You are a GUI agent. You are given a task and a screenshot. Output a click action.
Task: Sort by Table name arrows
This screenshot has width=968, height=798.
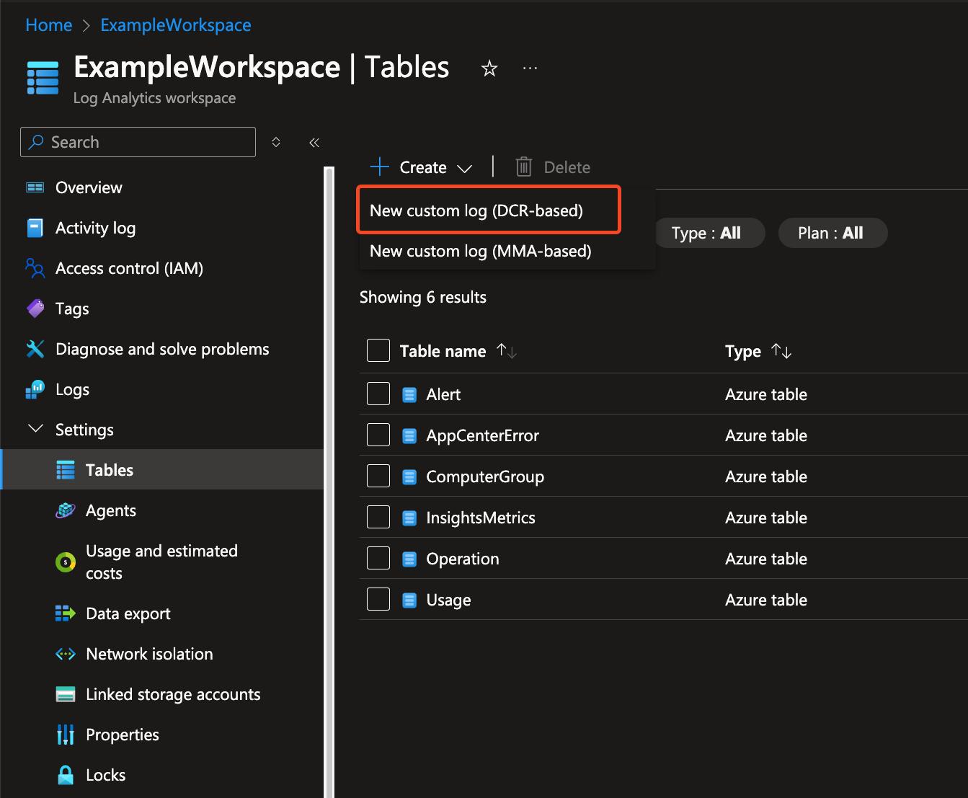507,351
